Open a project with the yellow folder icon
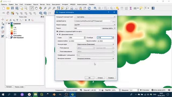This screenshot has height=97, width=172. pyautogui.click(x=8, y=8)
